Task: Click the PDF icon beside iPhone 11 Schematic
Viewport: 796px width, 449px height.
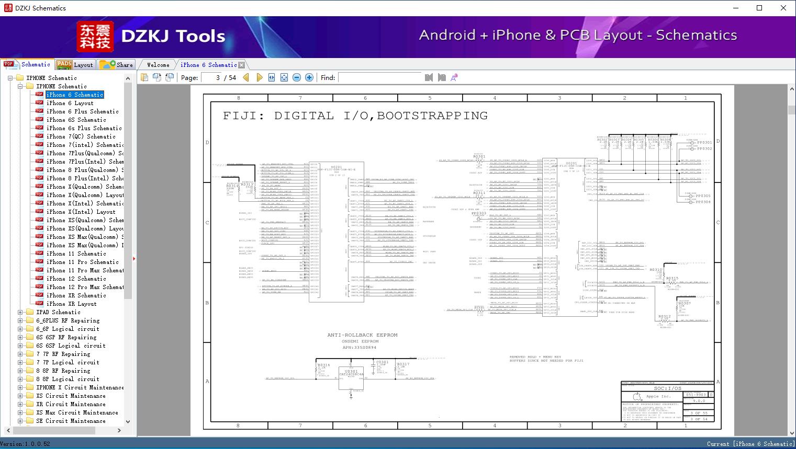Action: pyautogui.click(x=39, y=254)
